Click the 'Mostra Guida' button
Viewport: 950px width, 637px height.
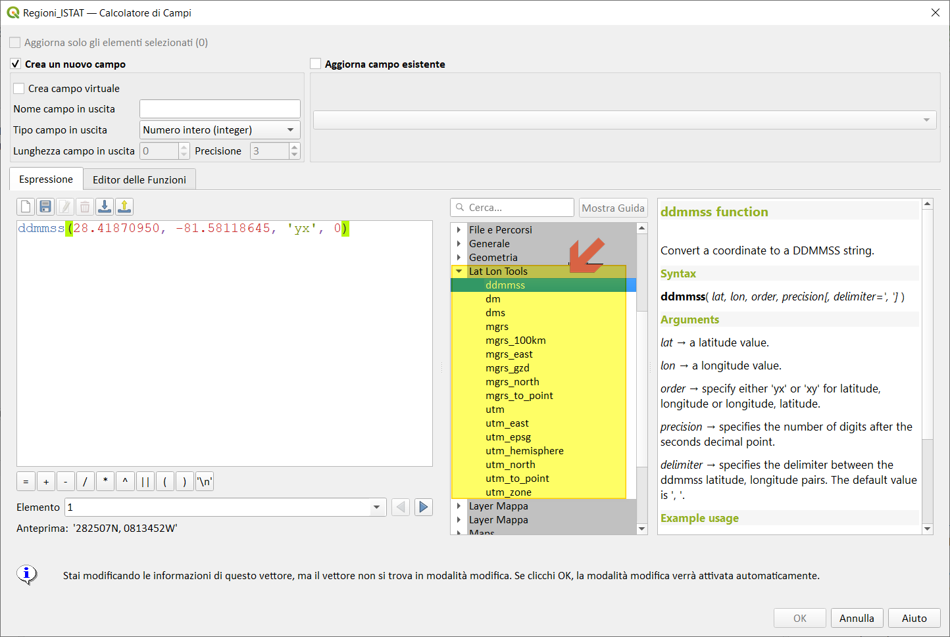pyautogui.click(x=612, y=207)
